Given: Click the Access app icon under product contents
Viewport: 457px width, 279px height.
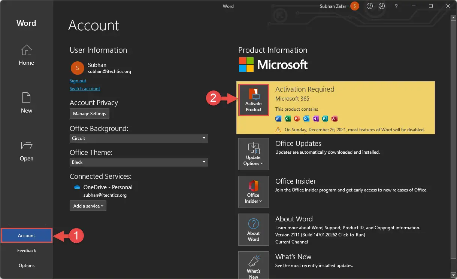Looking at the screenshot, I should click(335, 119).
